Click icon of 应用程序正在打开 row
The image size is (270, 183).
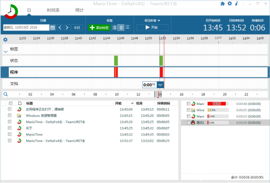point(19,109)
